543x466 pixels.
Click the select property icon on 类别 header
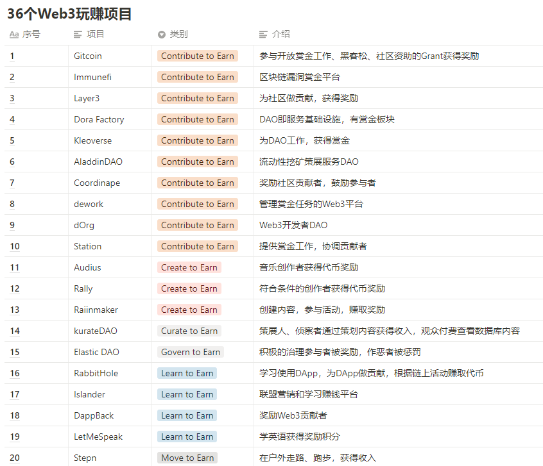162,35
